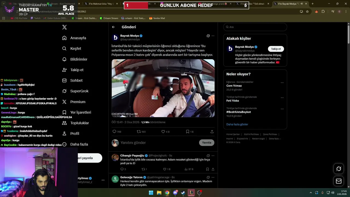Viewport: 350px width, 197px height.
Task: Click repost icon with 190 count
Action: [139, 132]
